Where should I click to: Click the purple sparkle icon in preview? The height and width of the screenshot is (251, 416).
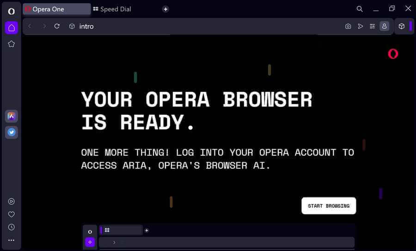(x=90, y=242)
